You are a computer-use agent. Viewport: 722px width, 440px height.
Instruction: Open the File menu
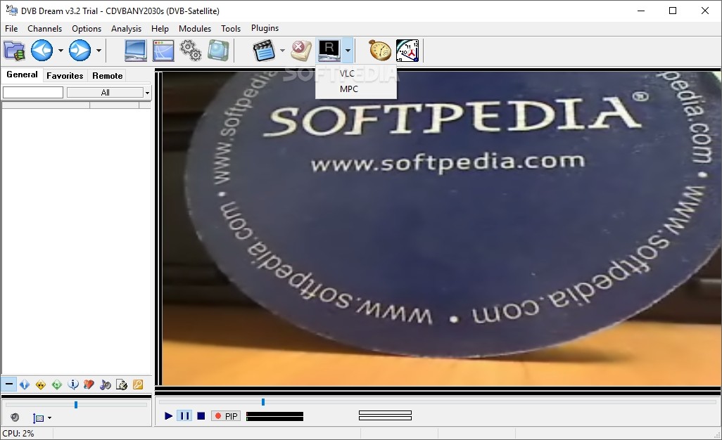tap(11, 29)
